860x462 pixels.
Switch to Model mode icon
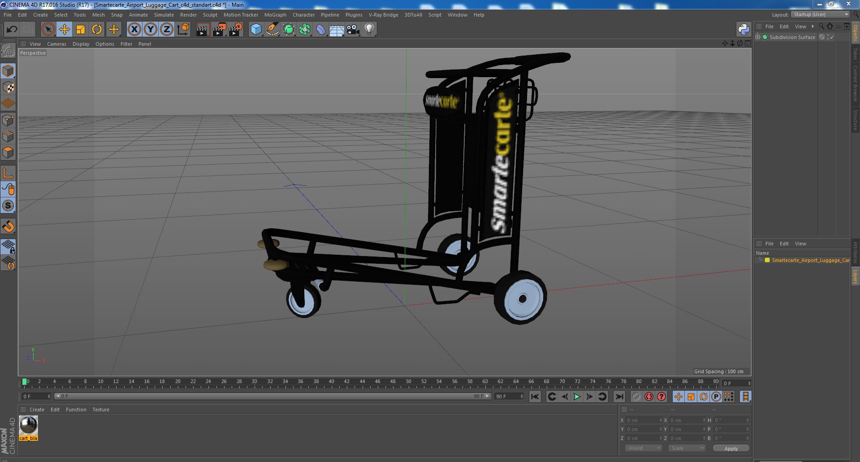pyautogui.click(x=8, y=71)
